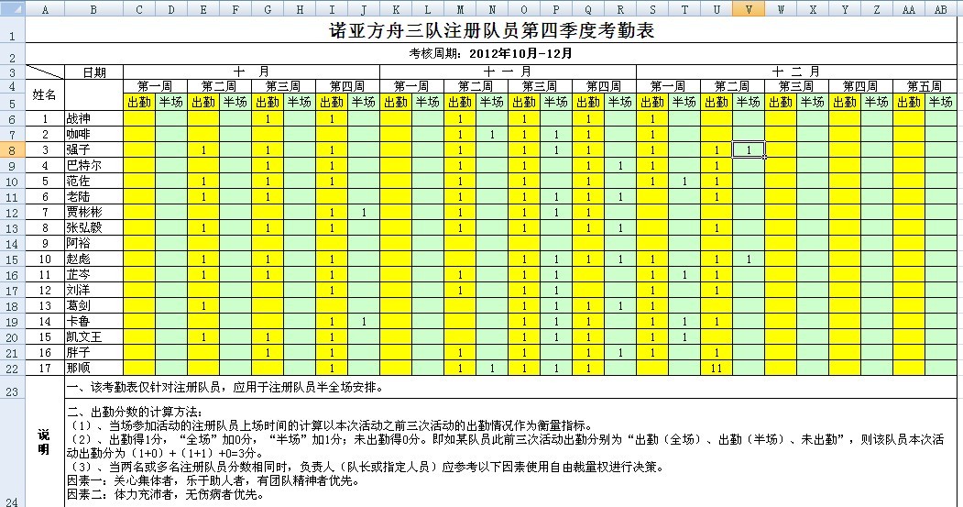Click the note text 二、出勤分数的计算方法
Viewport: 963px width, 507px height.
pyautogui.click(x=135, y=412)
